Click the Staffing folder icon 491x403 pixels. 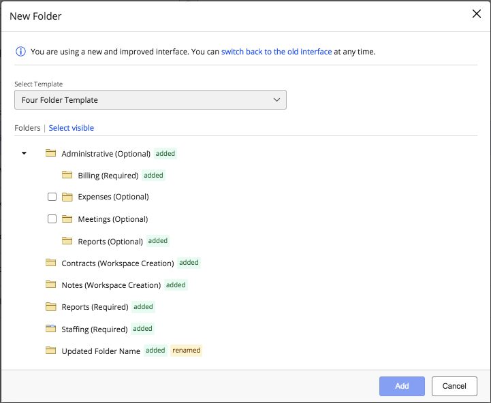coord(50,329)
